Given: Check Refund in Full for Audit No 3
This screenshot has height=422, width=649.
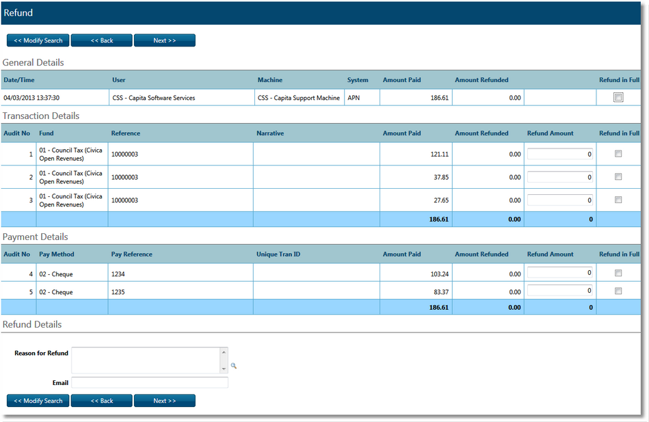Looking at the screenshot, I should pyautogui.click(x=618, y=198).
